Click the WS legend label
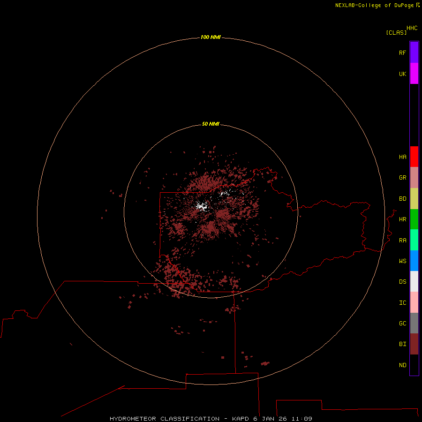Viewport: 422px width, 422px height. pos(403,261)
